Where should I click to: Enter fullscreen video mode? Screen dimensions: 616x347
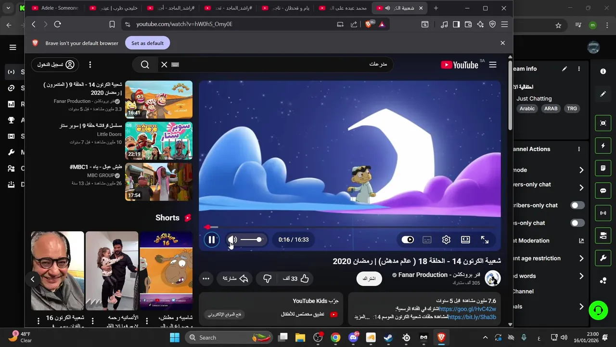(x=485, y=240)
